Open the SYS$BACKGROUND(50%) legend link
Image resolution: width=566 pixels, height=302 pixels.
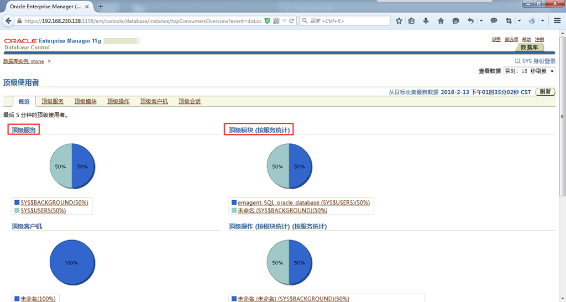[x=54, y=203]
